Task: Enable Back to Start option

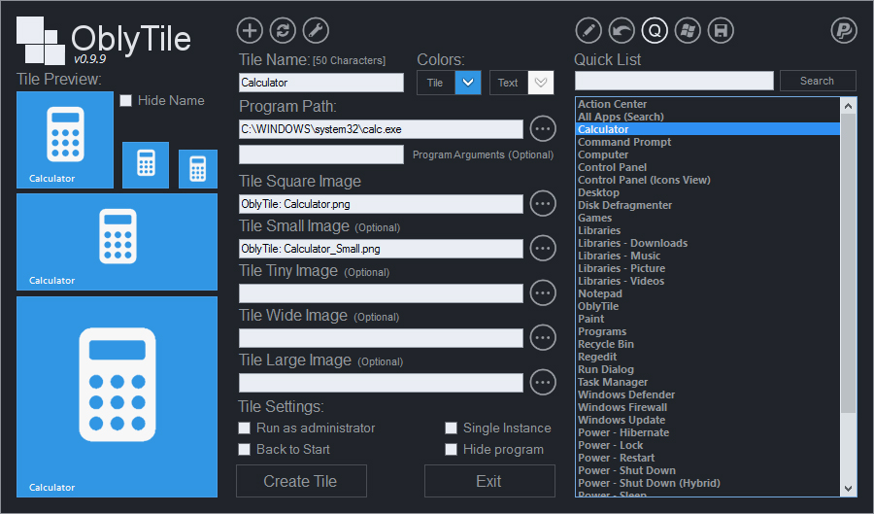Action: pyautogui.click(x=244, y=449)
